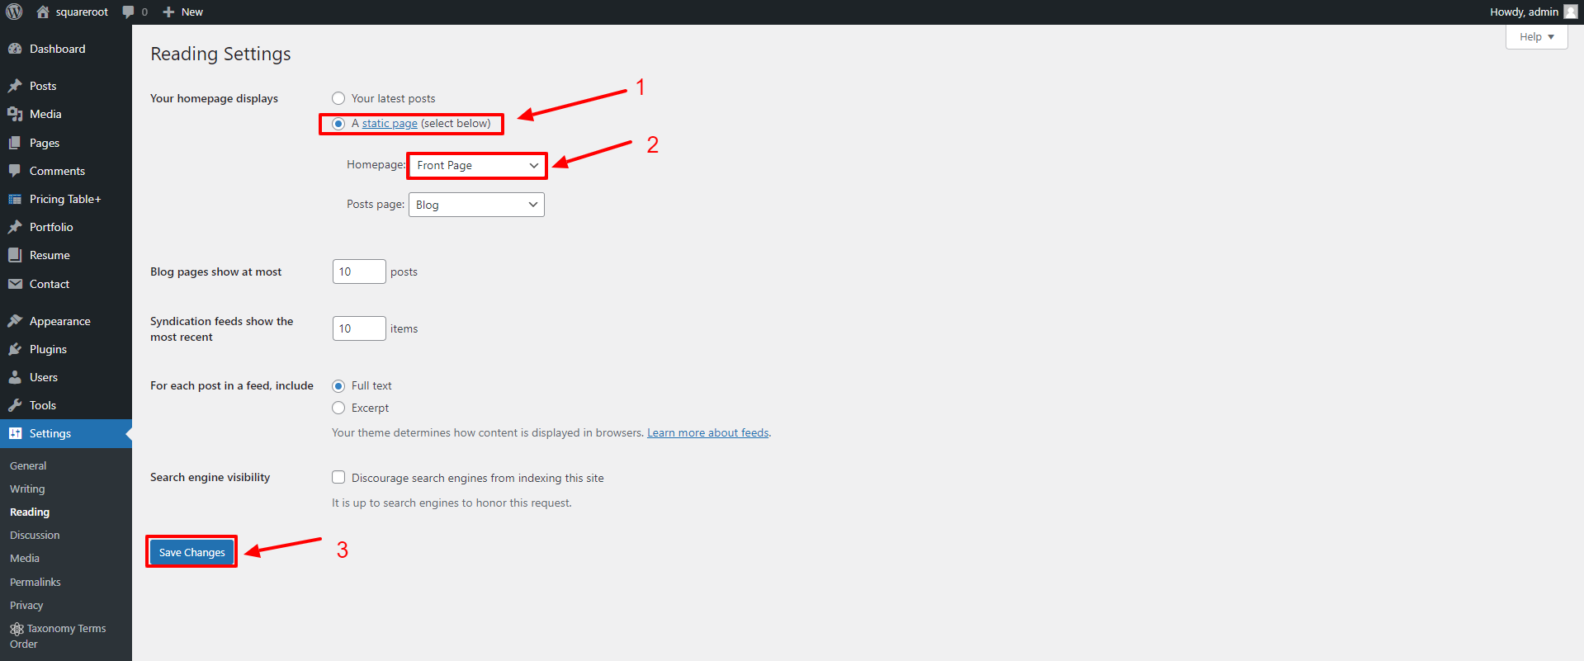
Task: Click the plus icon next to New
Action: tap(168, 12)
